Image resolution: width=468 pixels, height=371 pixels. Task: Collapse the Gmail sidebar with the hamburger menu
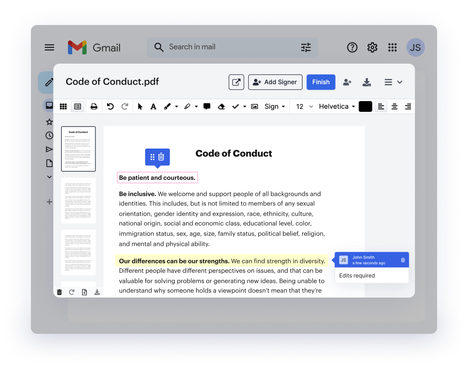pos(49,47)
